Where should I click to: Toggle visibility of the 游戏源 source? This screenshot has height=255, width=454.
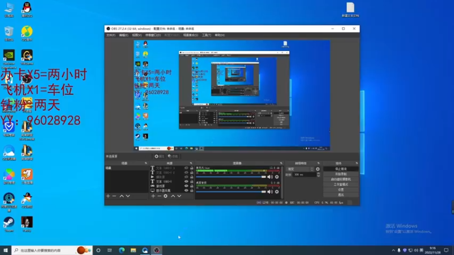coord(186,186)
